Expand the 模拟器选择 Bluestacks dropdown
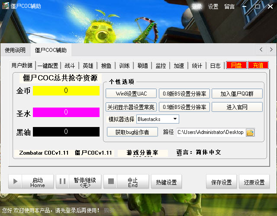This screenshot has height=216, width=277. (x=175, y=119)
